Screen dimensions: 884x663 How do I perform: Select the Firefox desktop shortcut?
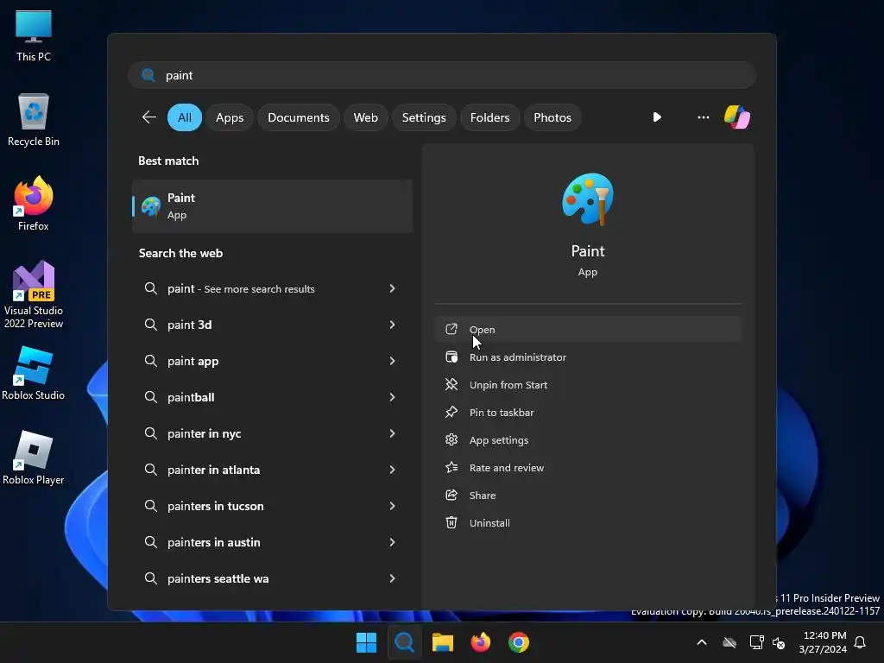click(x=34, y=204)
